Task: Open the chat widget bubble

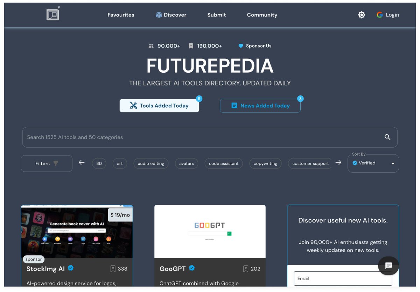Action: point(388,265)
